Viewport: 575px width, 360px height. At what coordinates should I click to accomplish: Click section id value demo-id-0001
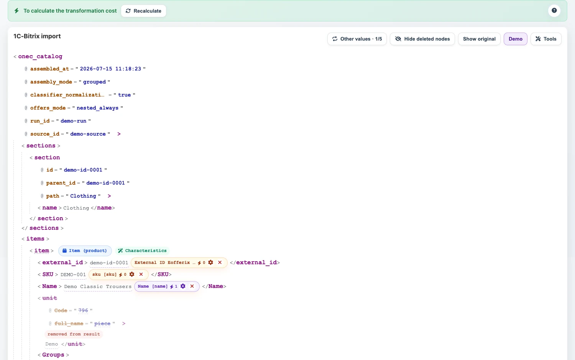point(83,170)
